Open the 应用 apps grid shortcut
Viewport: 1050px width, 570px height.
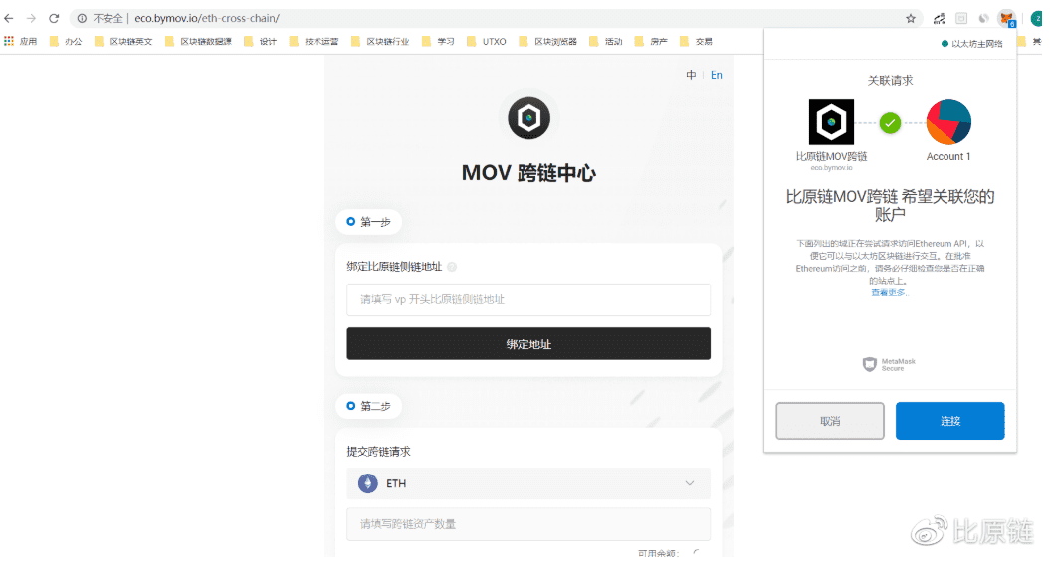(20, 42)
